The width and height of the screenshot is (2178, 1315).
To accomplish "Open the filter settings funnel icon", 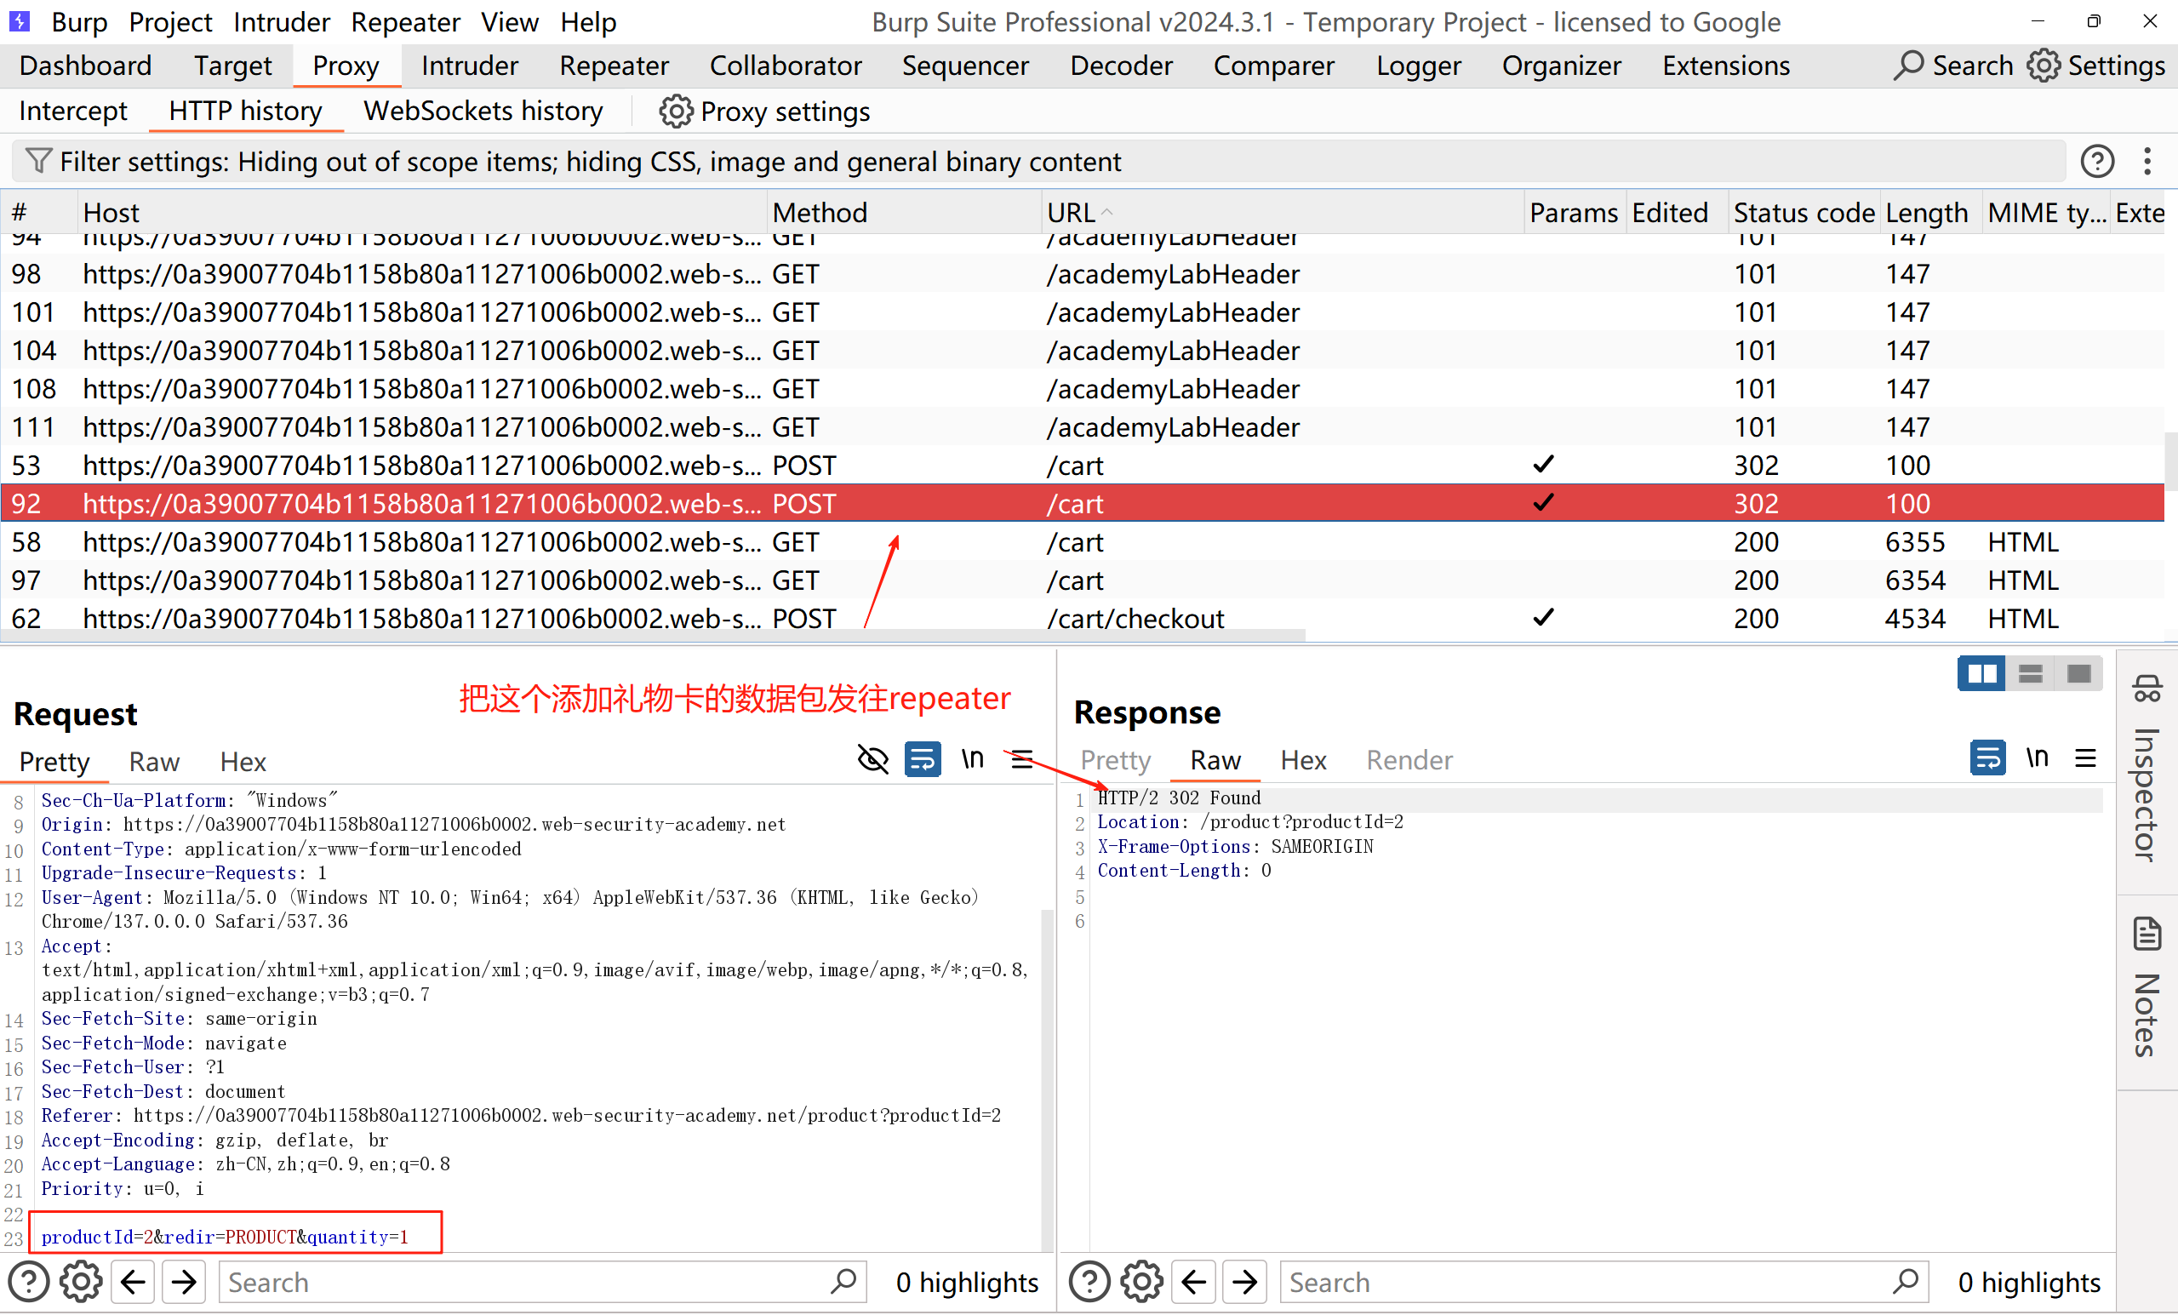I will (x=38, y=161).
